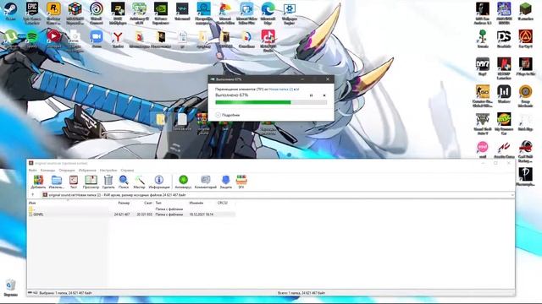
Task: Open the Справка menu
Action: coord(127,171)
